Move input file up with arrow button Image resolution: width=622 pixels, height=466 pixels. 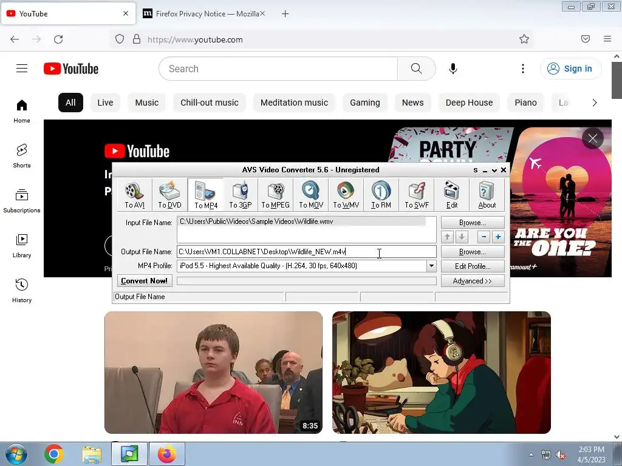(x=448, y=237)
